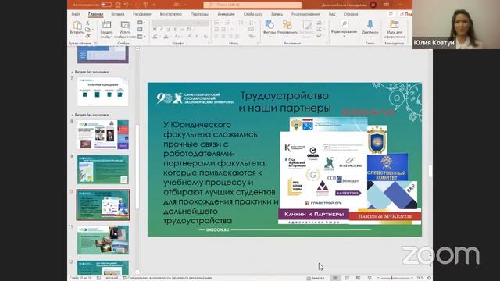The image size is (500, 281).
Task: Click the Вставить paste clipboard icon
Action: point(77,25)
